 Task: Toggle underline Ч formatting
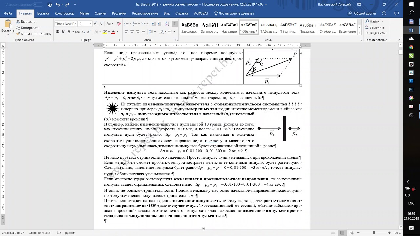tap(69, 32)
